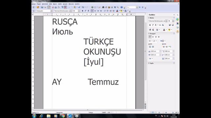
Task: Open the Gallery from the standard toolbar
Action: (109, 7)
